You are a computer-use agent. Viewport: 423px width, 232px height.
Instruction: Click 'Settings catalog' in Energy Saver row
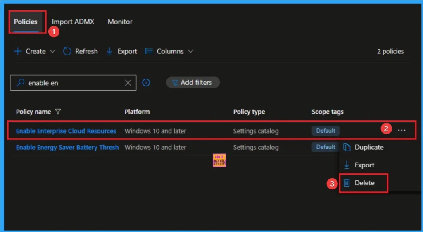[256, 147]
